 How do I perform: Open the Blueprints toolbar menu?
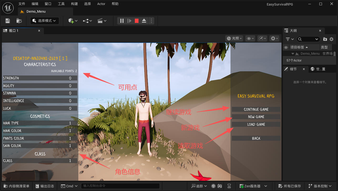pyautogui.click(x=88, y=21)
